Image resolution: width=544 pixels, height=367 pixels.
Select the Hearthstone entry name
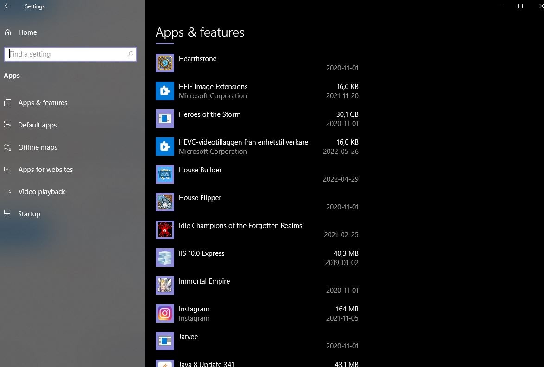click(x=198, y=59)
